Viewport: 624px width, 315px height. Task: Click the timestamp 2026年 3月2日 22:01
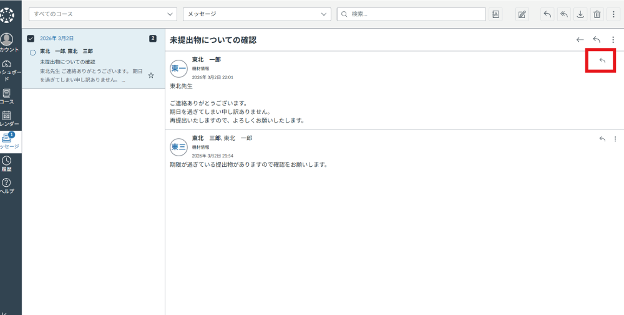[213, 77]
